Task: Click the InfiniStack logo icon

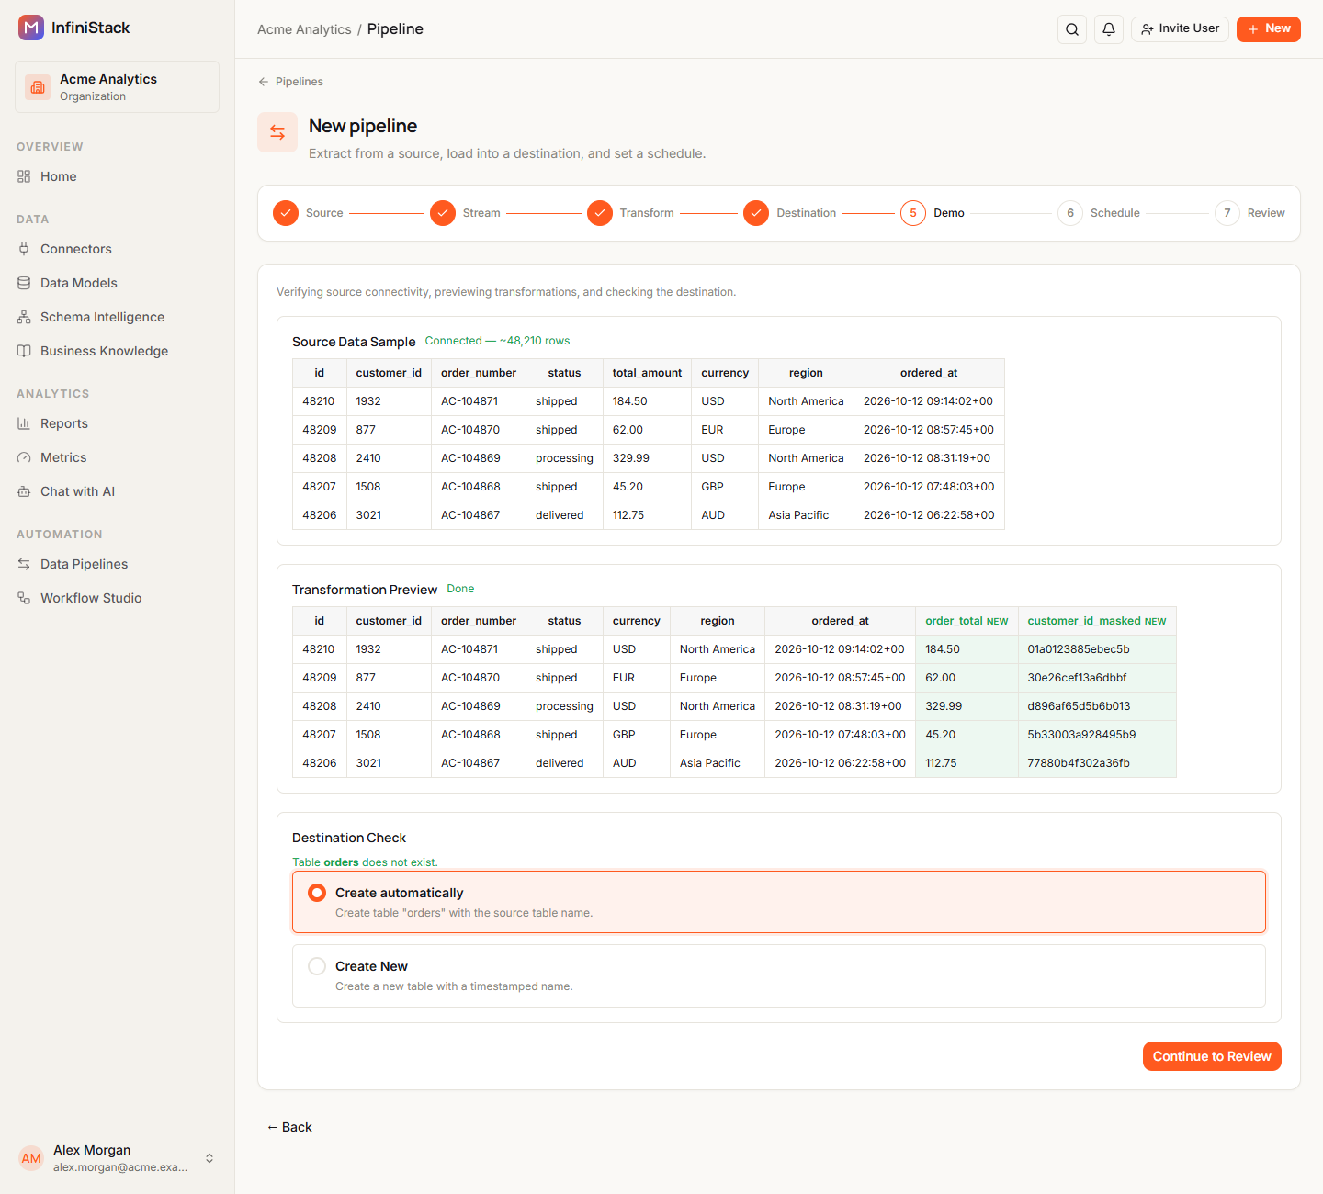Action: [x=31, y=28]
